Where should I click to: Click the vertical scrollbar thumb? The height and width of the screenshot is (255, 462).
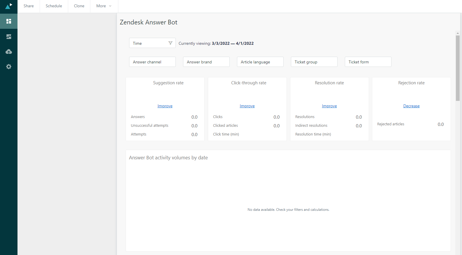[x=458, y=68]
